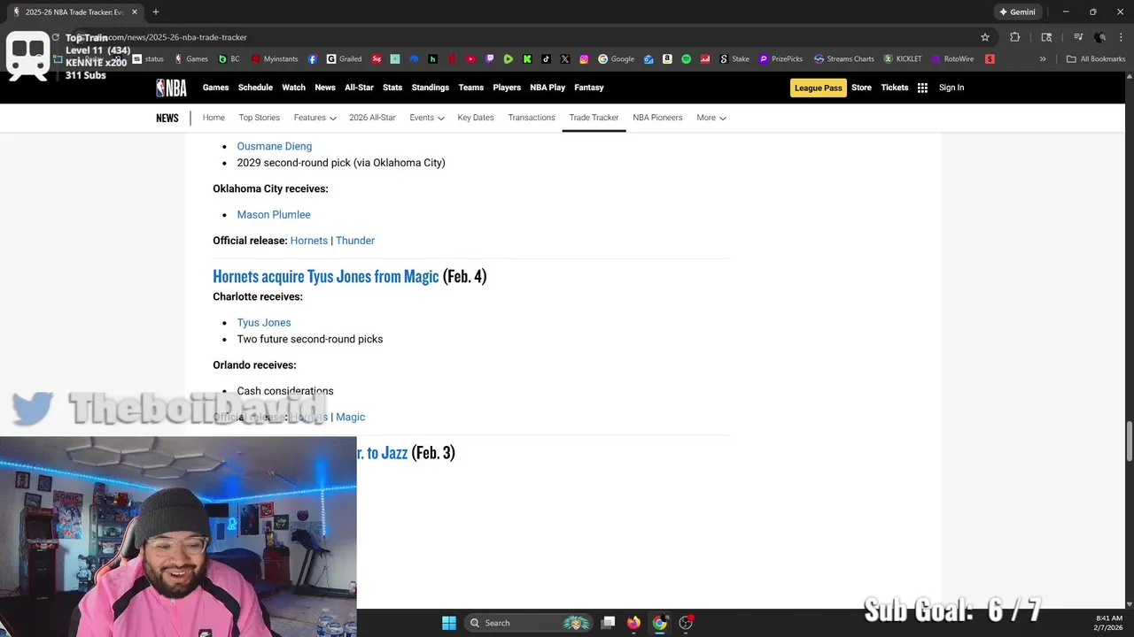Open the Facebook bookmark icon
The width and height of the screenshot is (1134, 637).
click(x=313, y=59)
